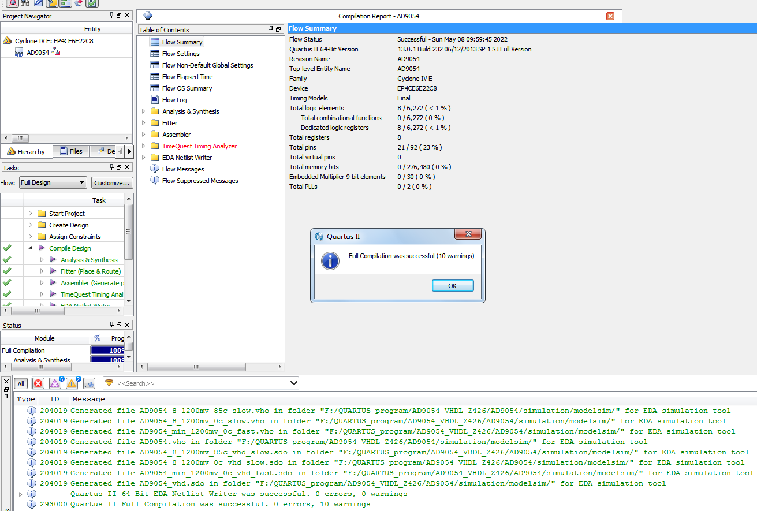Click the search filter funnel icon
The width and height of the screenshot is (757, 511).
point(109,383)
